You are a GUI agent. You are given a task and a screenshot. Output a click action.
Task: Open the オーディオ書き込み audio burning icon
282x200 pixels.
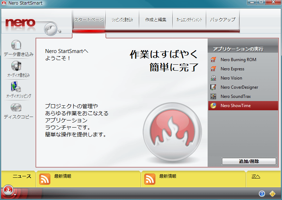[16, 66]
